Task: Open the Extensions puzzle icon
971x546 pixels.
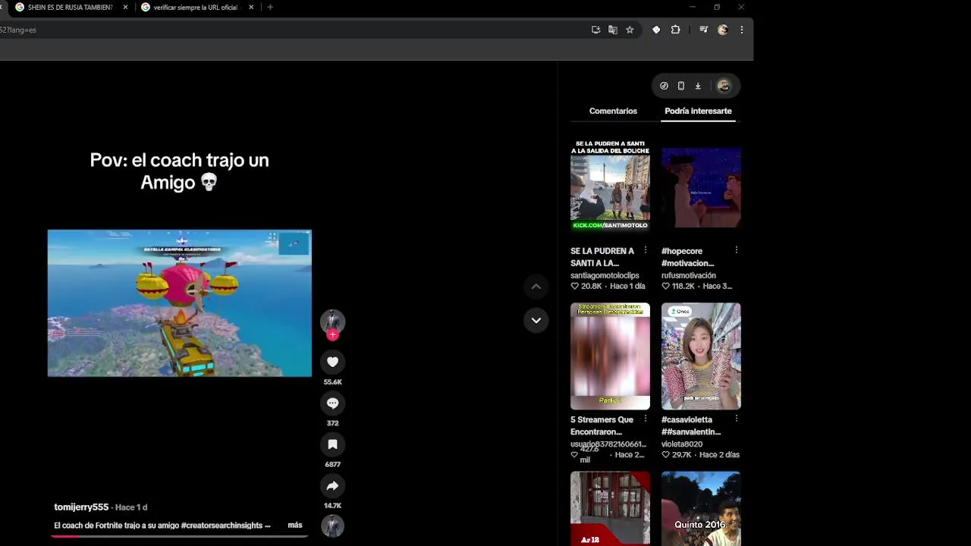Action: 675,30
